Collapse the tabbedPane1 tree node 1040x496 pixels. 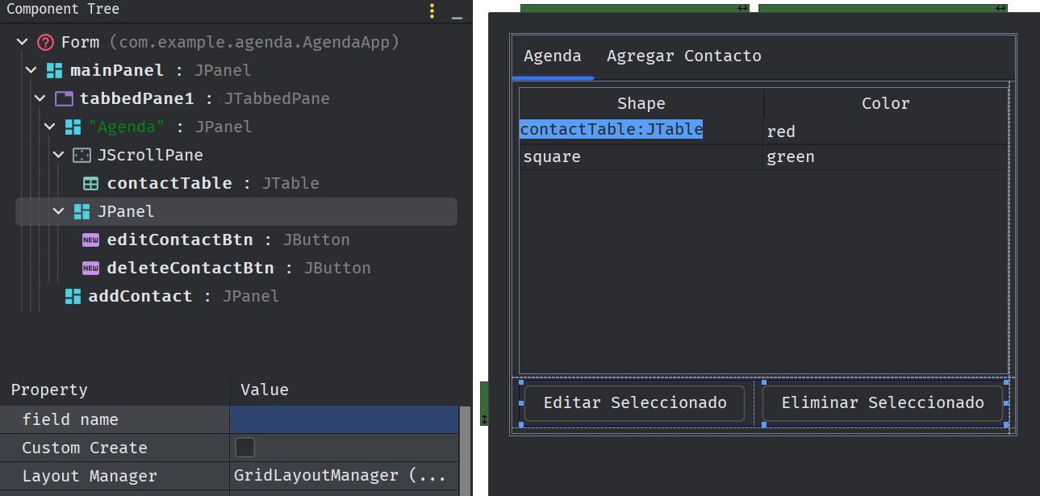tap(40, 99)
